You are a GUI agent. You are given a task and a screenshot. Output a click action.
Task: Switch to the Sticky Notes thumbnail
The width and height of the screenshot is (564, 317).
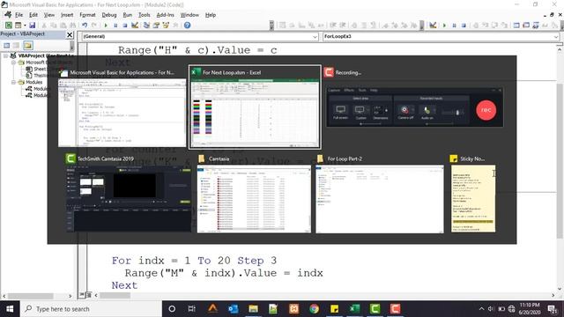click(x=473, y=194)
